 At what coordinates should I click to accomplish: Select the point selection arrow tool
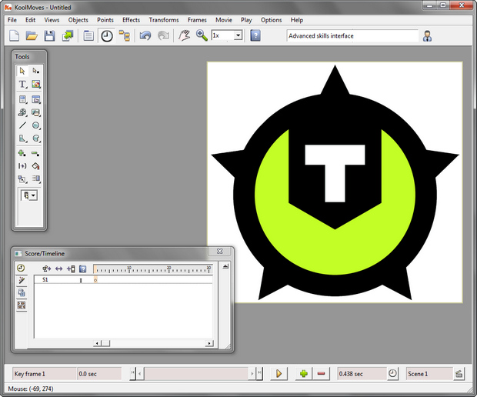coord(36,71)
